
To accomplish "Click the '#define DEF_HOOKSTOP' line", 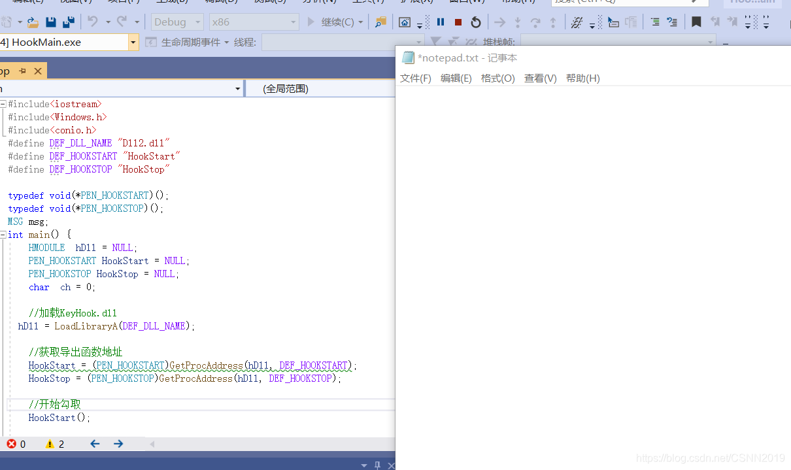I will (89, 169).
